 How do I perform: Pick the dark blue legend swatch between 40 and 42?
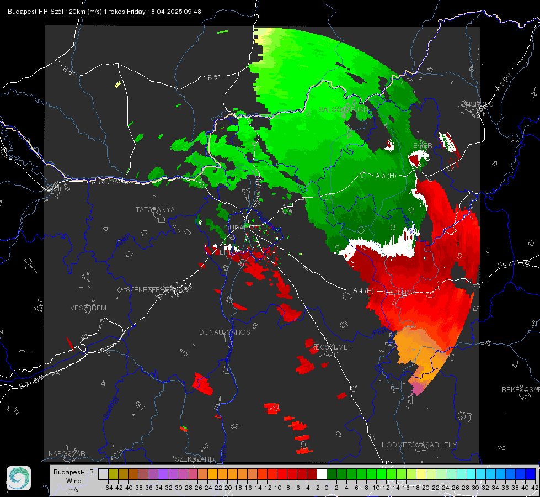531,474
